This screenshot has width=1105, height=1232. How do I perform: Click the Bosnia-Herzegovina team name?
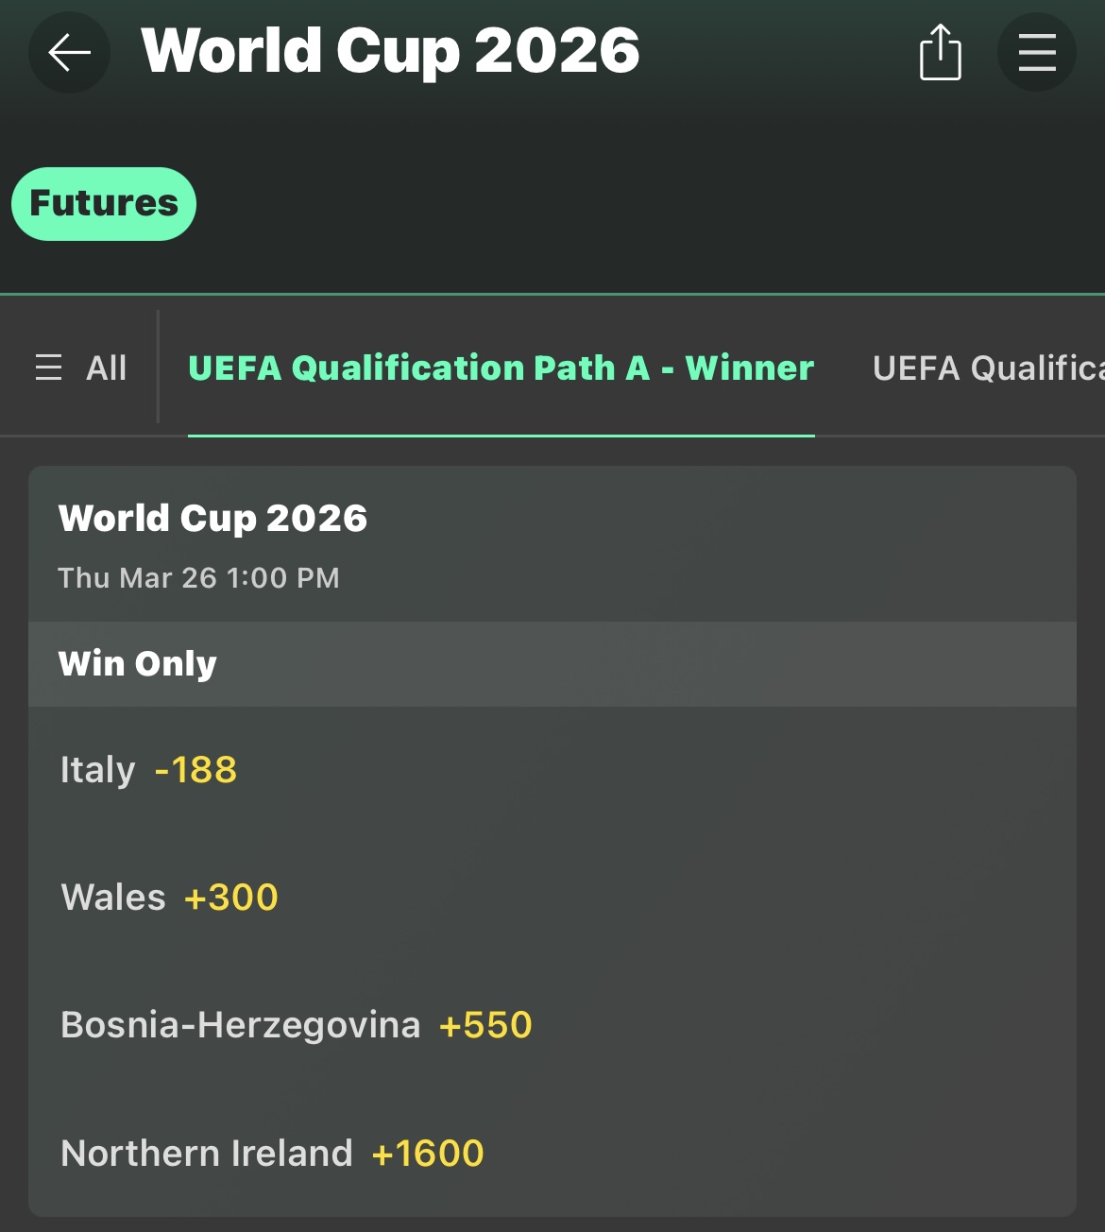pos(240,1025)
